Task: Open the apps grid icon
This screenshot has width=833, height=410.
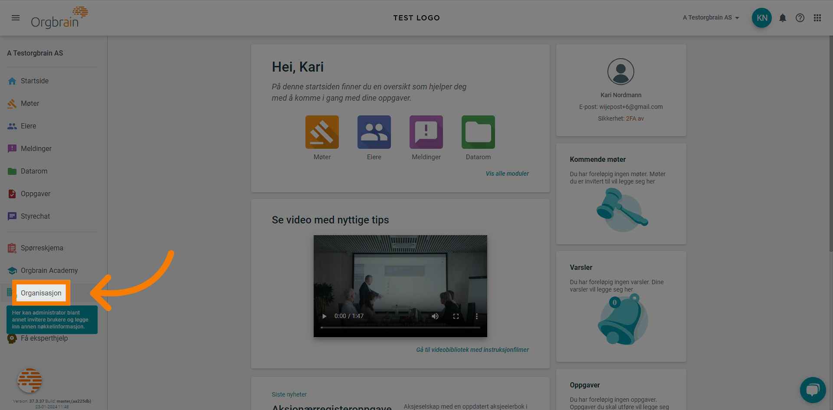Action: pos(817,18)
